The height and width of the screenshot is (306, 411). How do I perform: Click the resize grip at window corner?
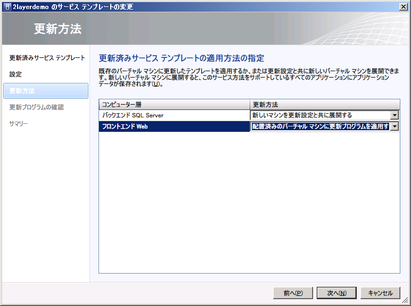tap(406, 301)
